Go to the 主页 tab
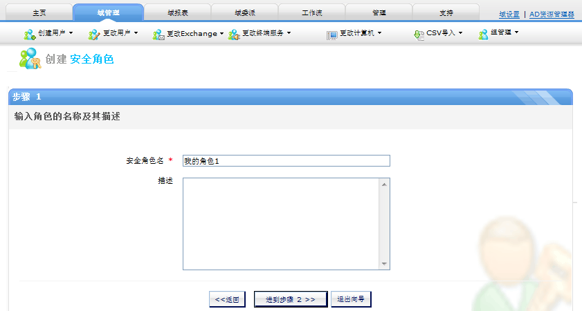 (40, 13)
